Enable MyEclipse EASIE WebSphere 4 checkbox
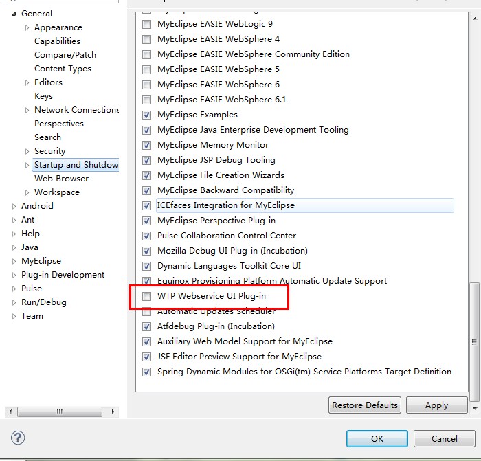Image resolution: width=481 pixels, height=461 pixels. pos(146,39)
